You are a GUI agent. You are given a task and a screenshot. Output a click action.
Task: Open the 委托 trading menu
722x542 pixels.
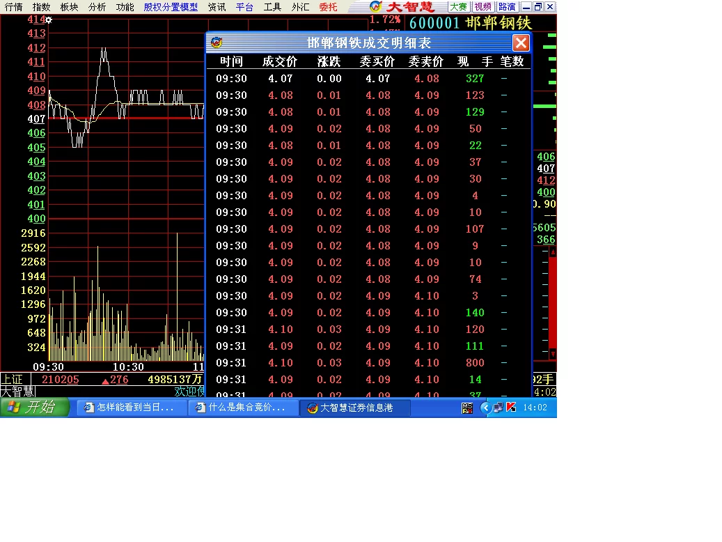point(329,7)
